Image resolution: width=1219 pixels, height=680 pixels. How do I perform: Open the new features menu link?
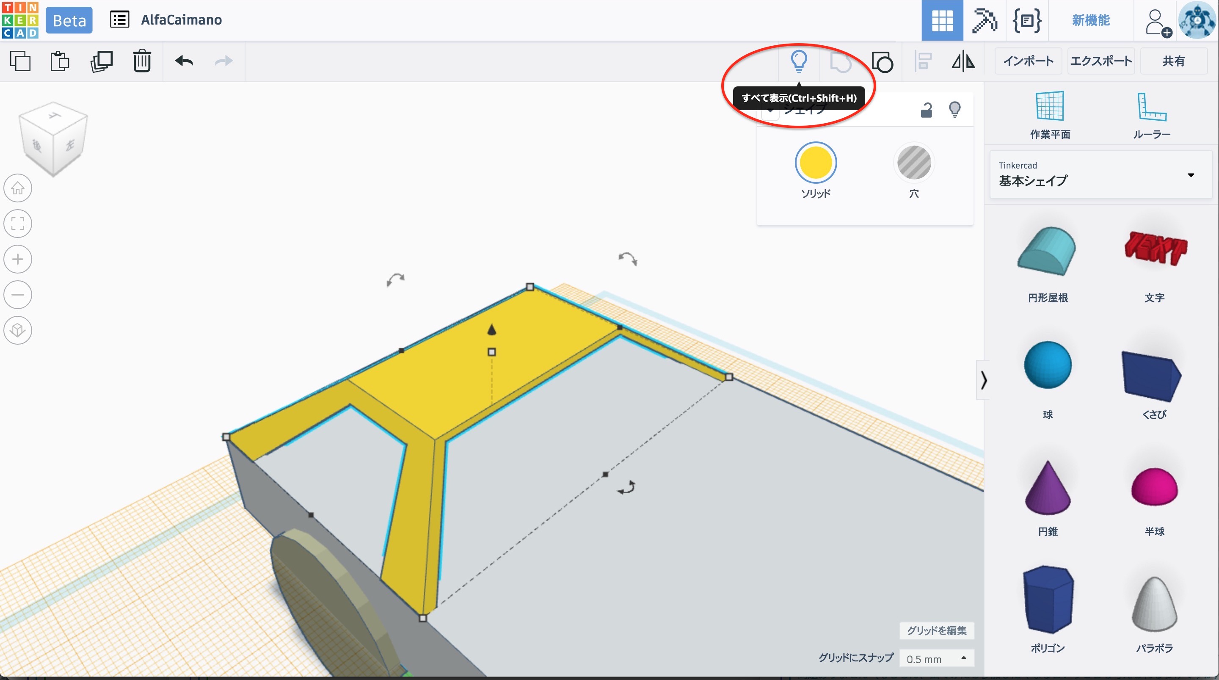coord(1090,20)
